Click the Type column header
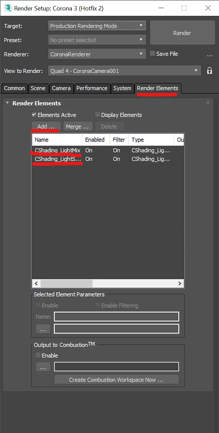 click(151, 140)
